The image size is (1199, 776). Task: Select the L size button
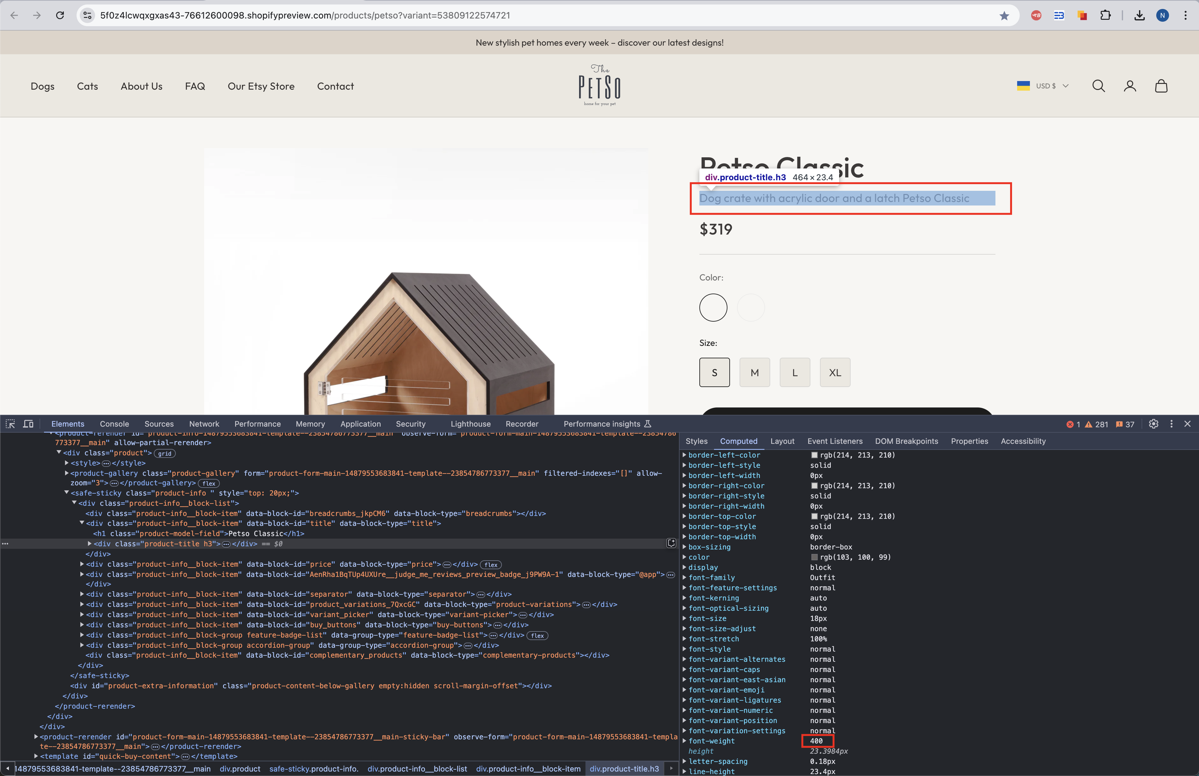(x=794, y=372)
